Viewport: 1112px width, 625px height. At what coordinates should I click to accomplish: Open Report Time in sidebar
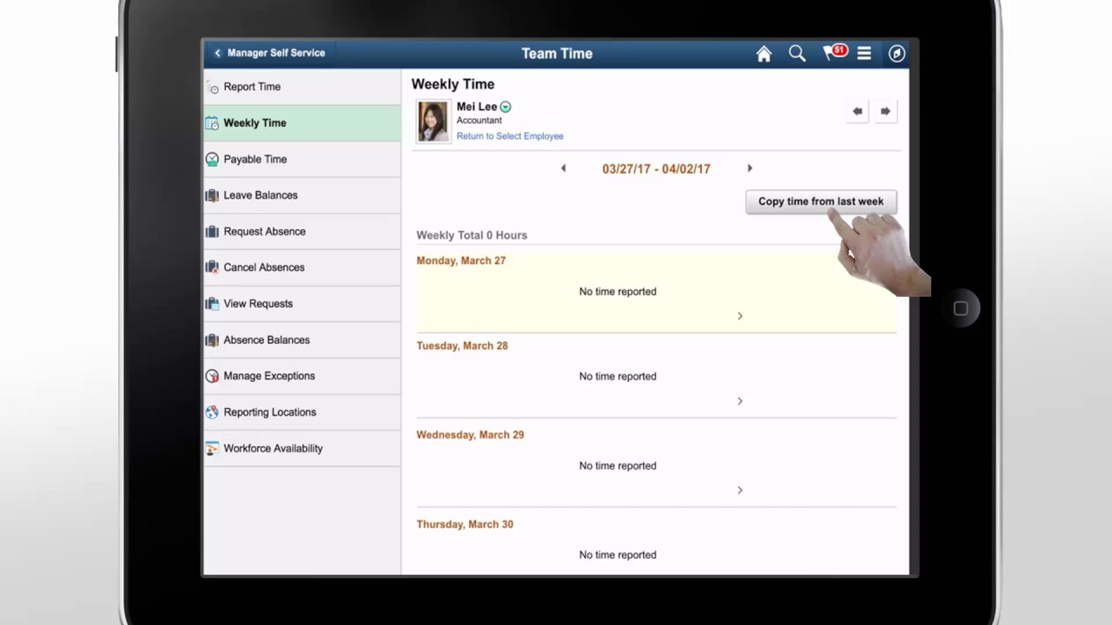point(302,87)
